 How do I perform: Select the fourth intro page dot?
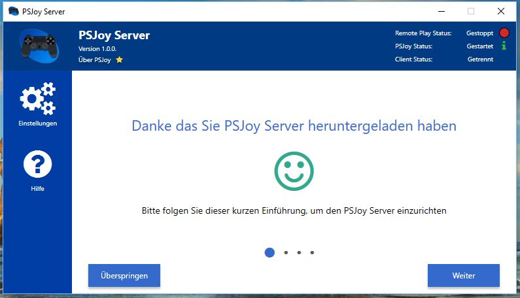tap(312, 253)
